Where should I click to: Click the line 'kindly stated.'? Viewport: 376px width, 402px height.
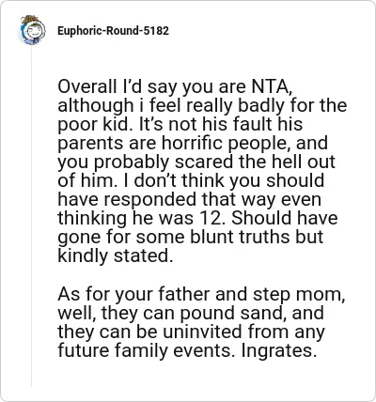point(116,255)
